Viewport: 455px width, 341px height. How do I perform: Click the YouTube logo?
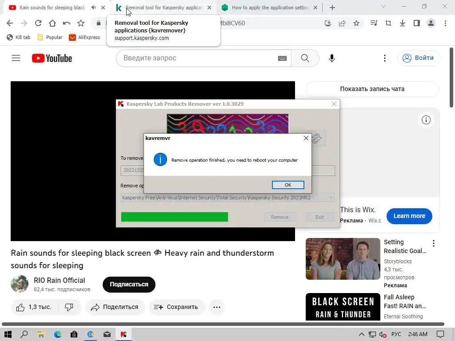click(52, 58)
